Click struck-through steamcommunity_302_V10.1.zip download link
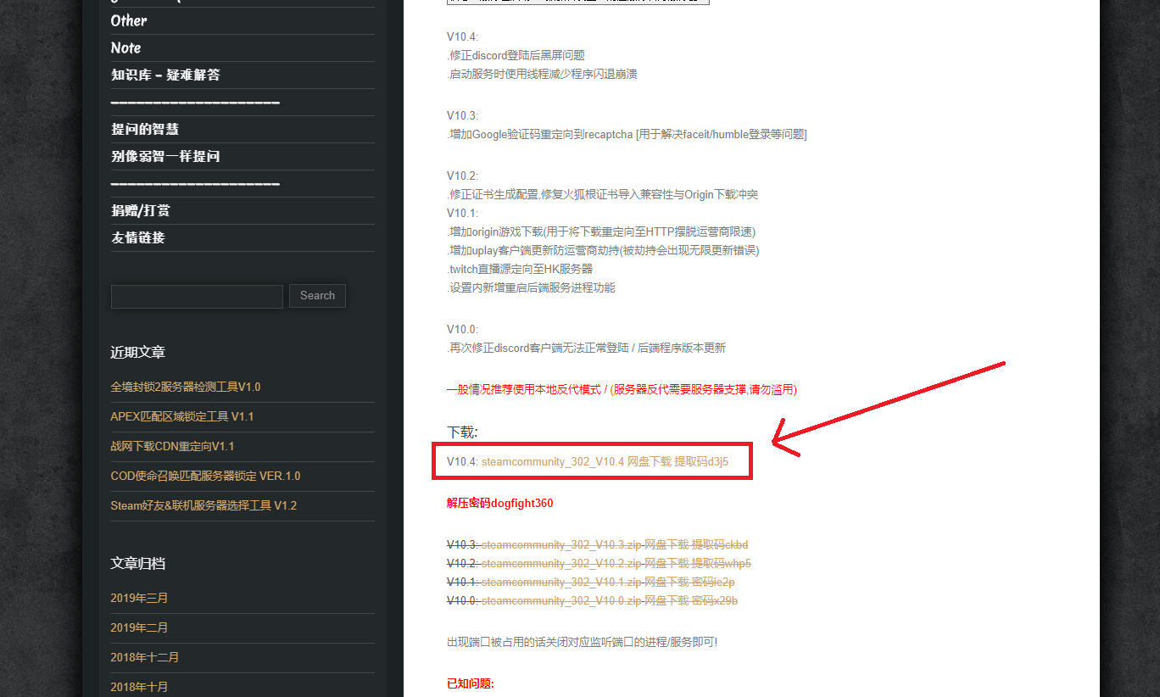The width and height of the screenshot is (1160, 697). [608, 582]
